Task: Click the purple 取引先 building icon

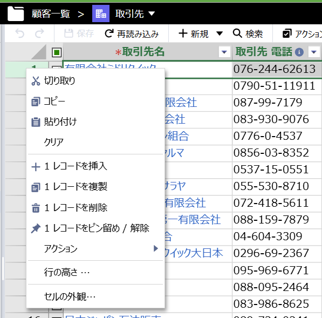Action: 101,13
